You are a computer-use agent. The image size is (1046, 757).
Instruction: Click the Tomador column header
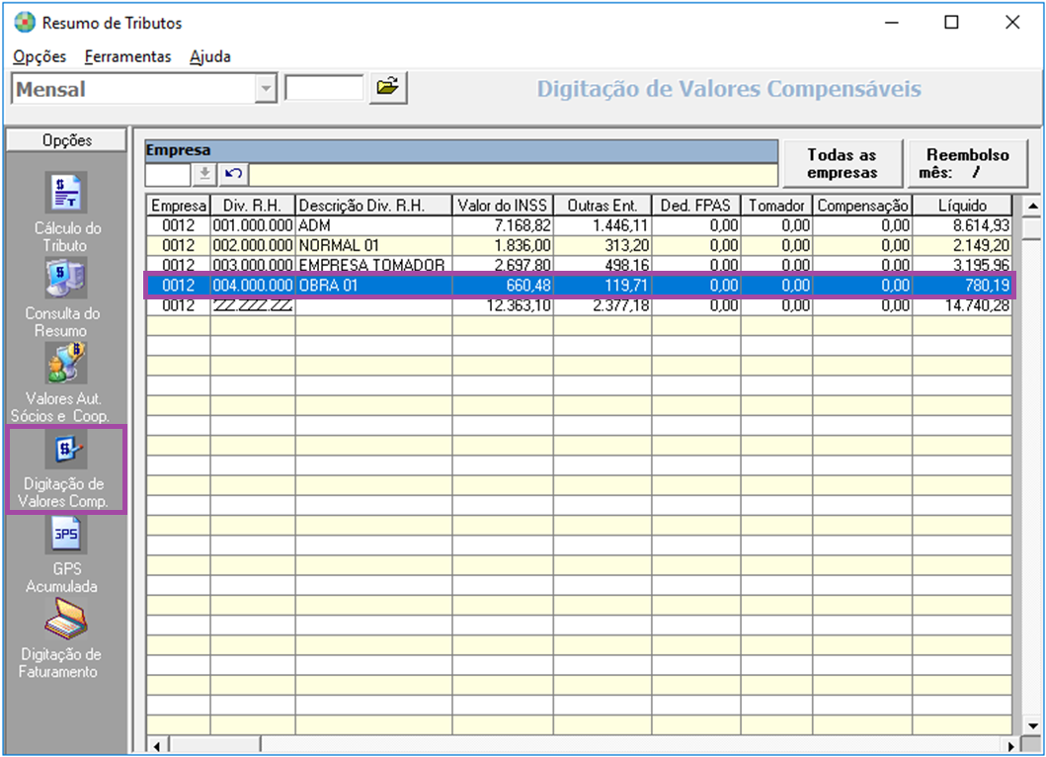pos(776,205)
